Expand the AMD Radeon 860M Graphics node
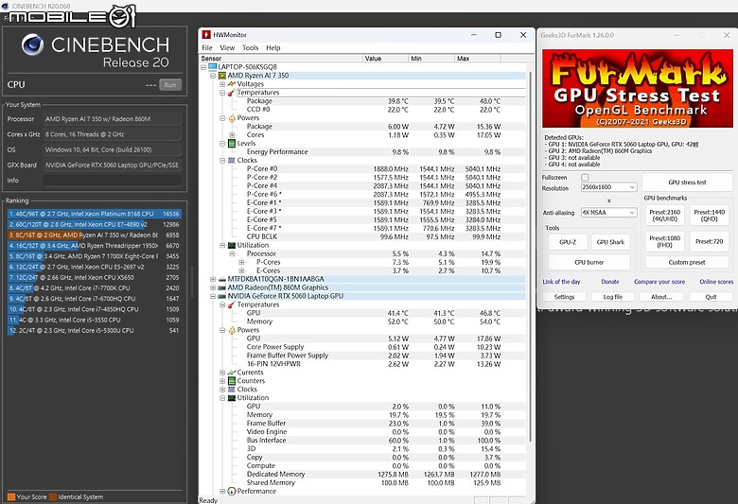Viewport: 738px width, 504px height. point(213,287)
